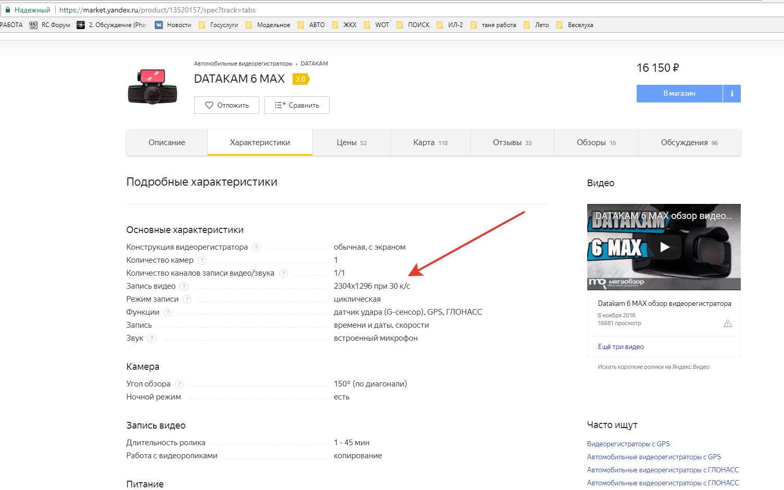The width and height of the screenshot is (784, 490).
Task: Click the 2.0 rating badge
Action: point(301,79)
